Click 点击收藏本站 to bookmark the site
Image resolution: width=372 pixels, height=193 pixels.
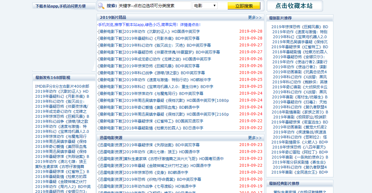294,6
